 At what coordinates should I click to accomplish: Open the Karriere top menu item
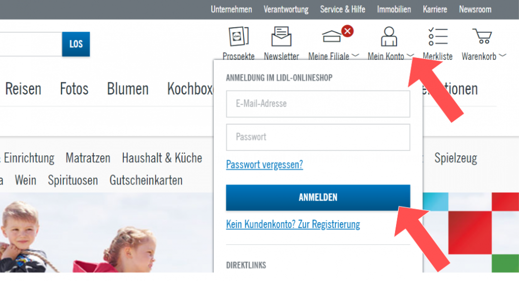pos(434,10)
